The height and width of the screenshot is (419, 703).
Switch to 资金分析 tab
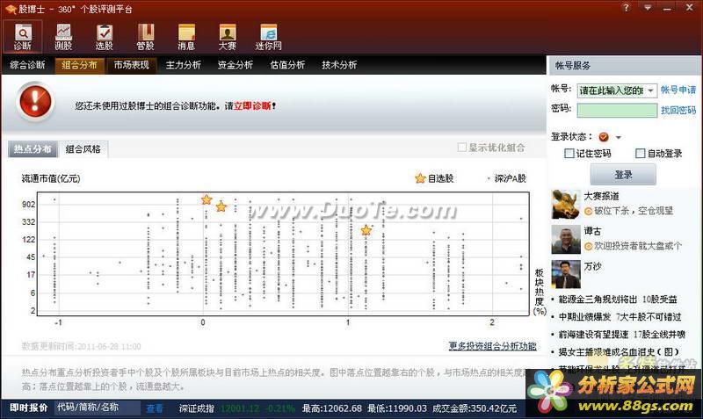(x=236, y=65)
